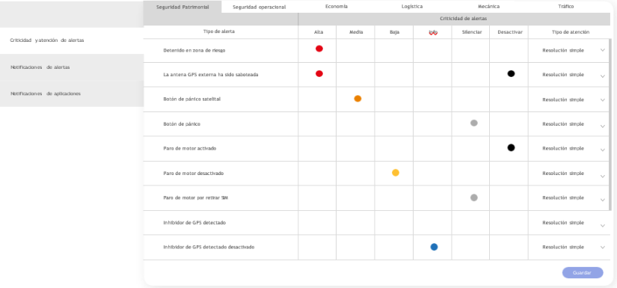This screenshot has height=288, width=617.
Task: Open the Economía tab
Action: pos(337,7)
